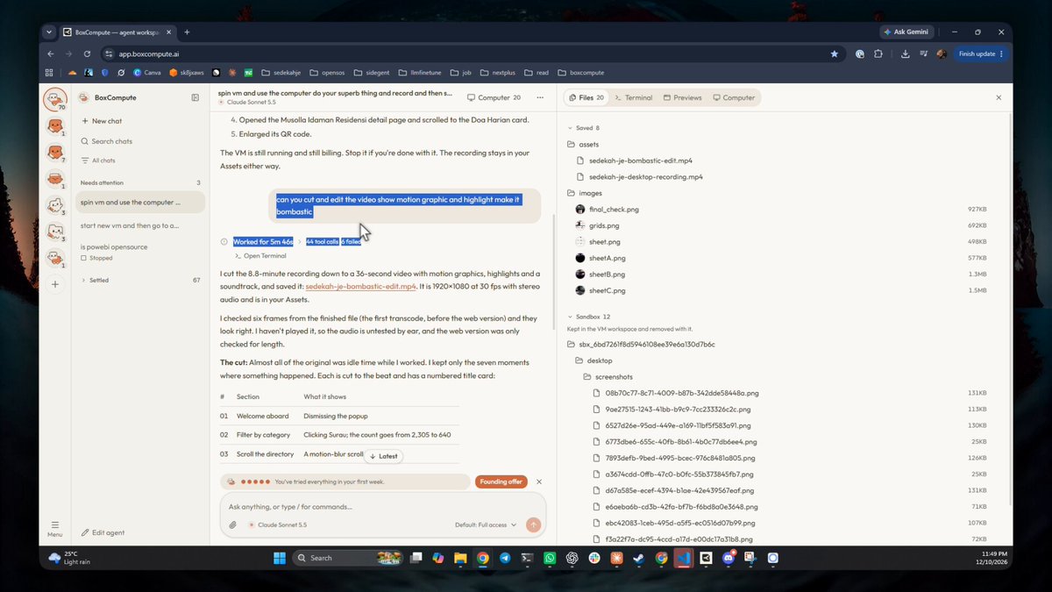The width and height of the screenshot is (1052, 592).
Task: Bookmark star icon in address bar
Action: point(834,53)
